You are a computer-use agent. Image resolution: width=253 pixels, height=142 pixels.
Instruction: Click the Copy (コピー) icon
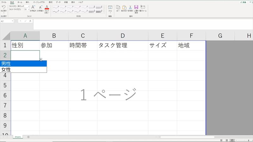(x=118, y=7)
